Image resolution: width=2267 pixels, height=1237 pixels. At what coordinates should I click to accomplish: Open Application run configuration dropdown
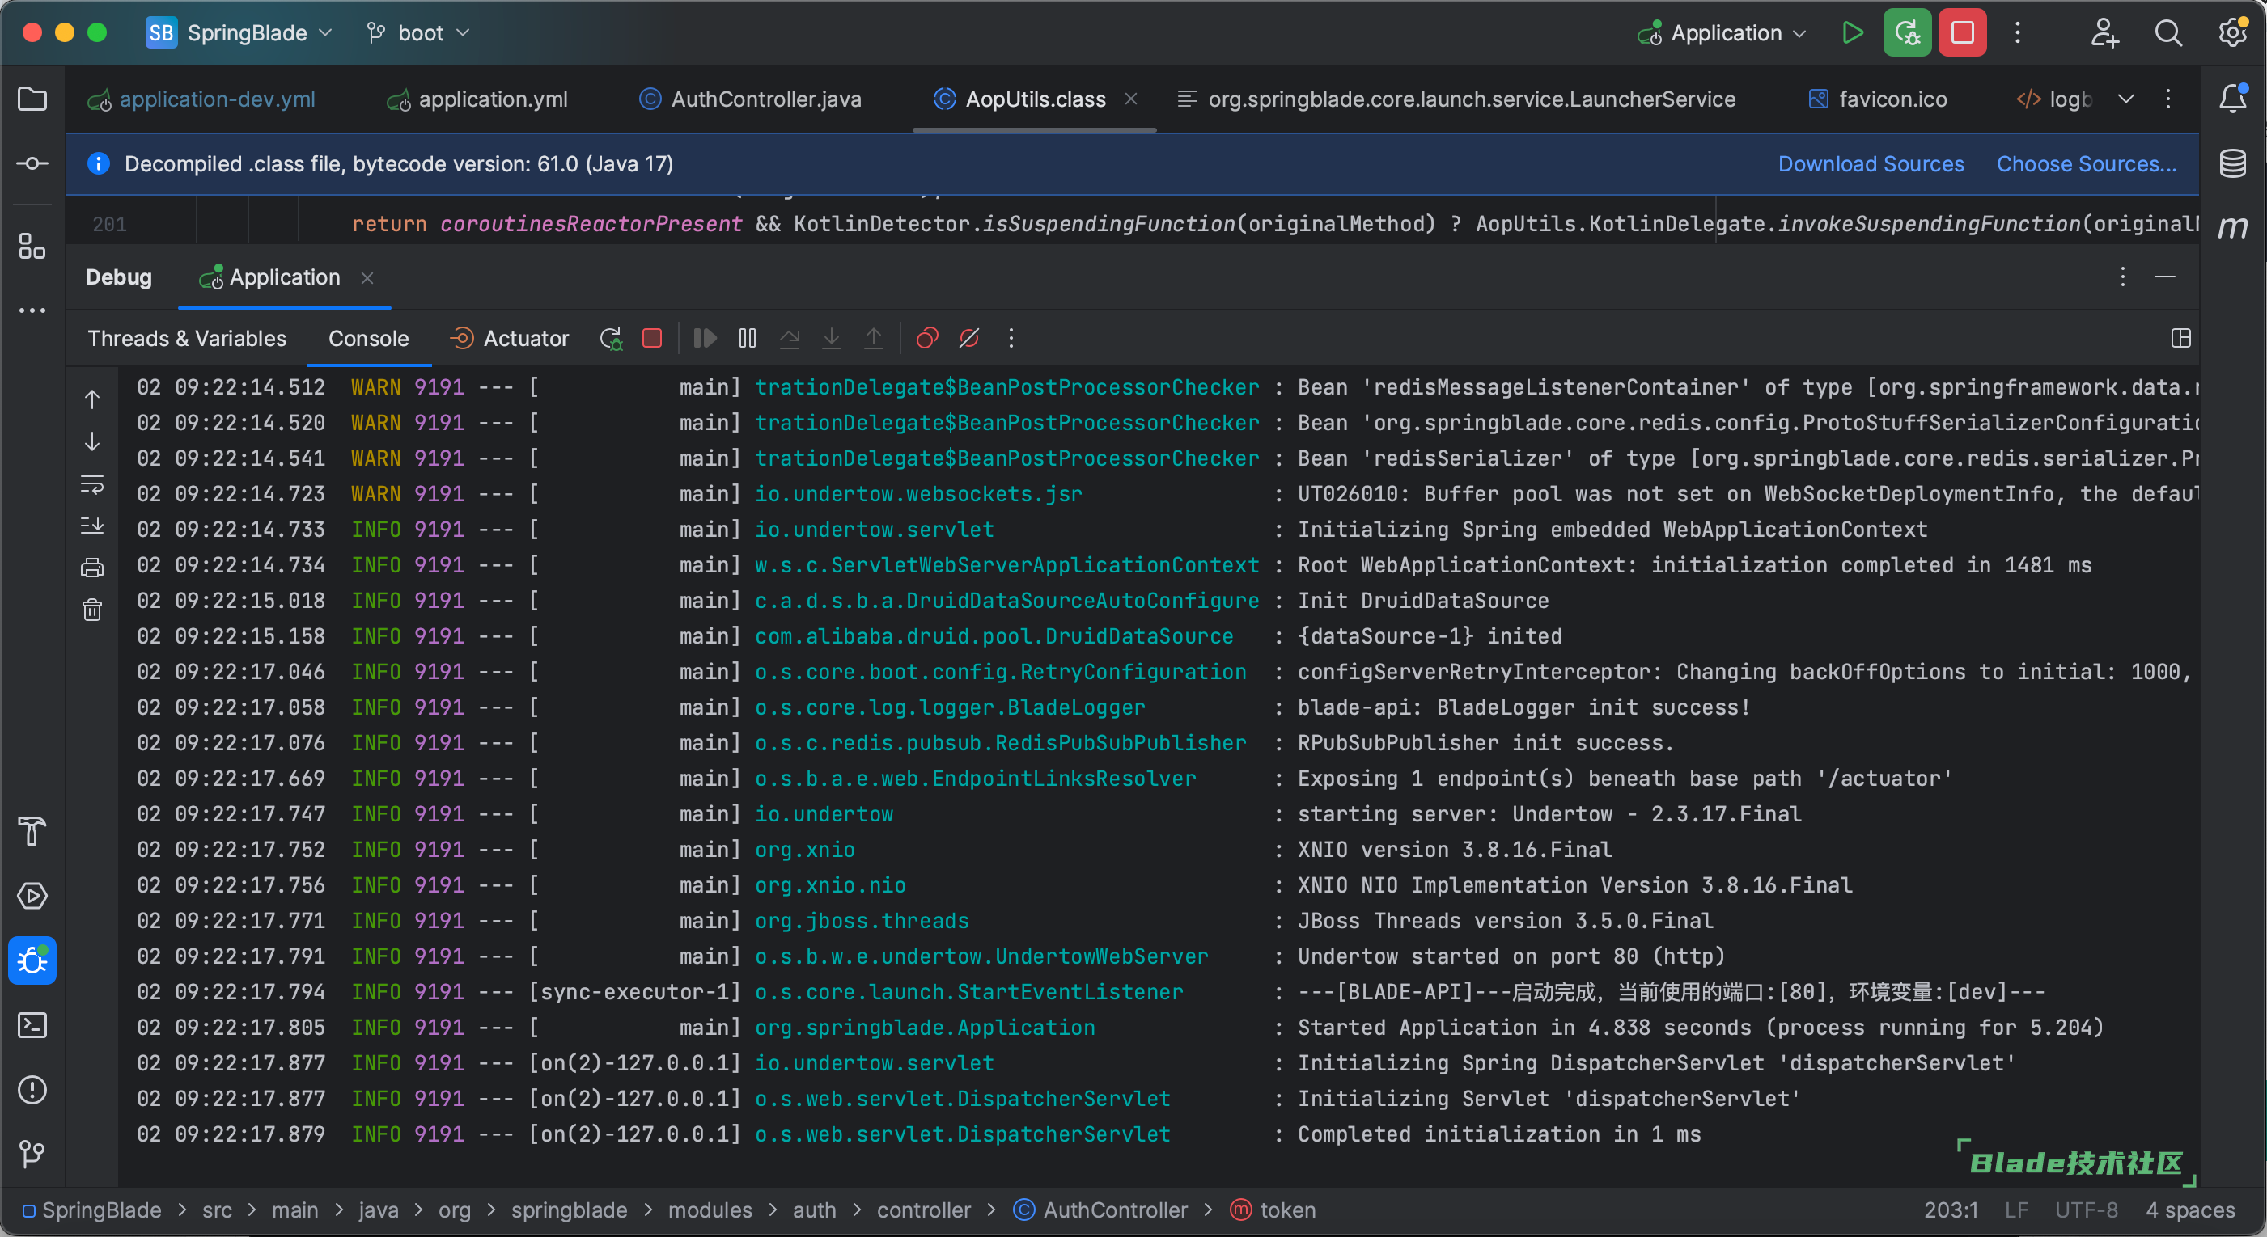point(1723,33)
